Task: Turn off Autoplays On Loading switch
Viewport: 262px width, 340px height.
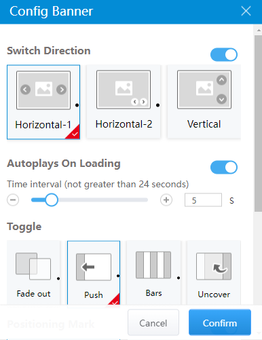Action: tap(224, 168)
